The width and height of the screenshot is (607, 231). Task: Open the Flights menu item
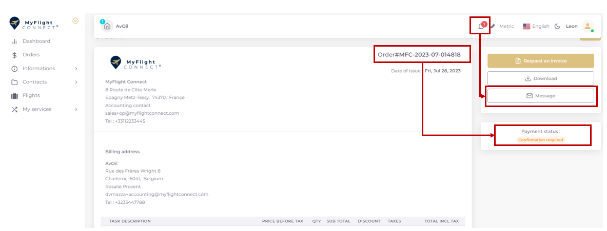31,95
